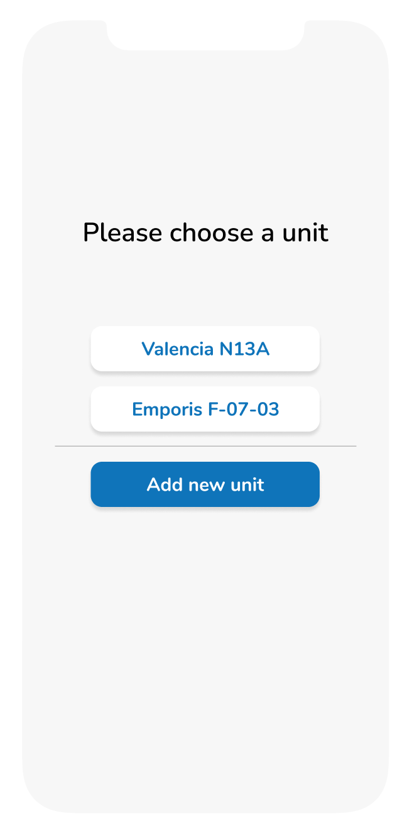Click the divider line above Add new unit
The height and width of the screenshot is (833, 412).
click(205, 446)
